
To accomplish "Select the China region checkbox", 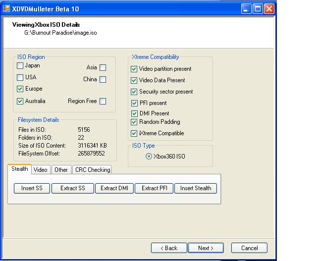I will [103, 79].
